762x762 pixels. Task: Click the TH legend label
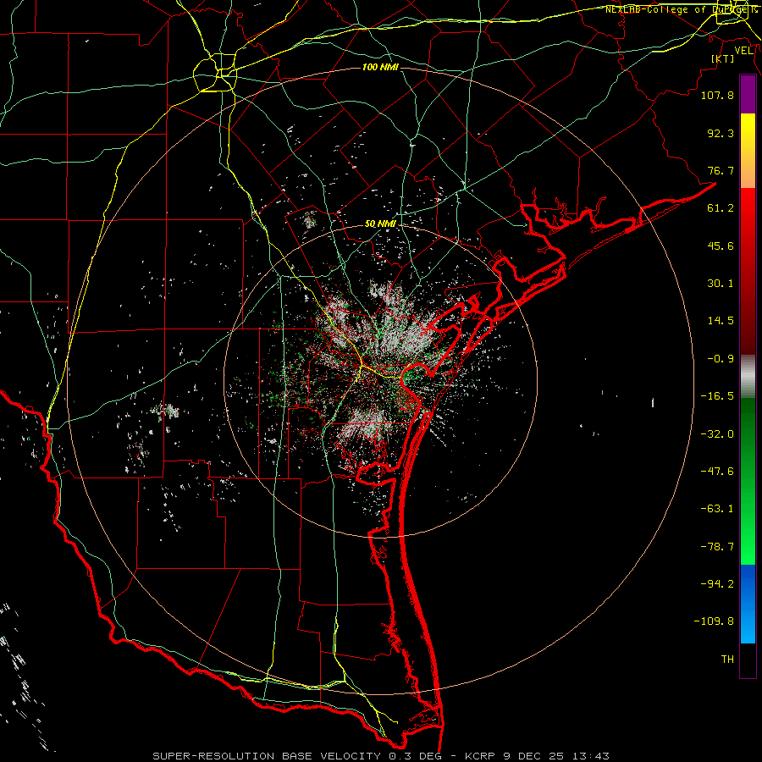727,660
